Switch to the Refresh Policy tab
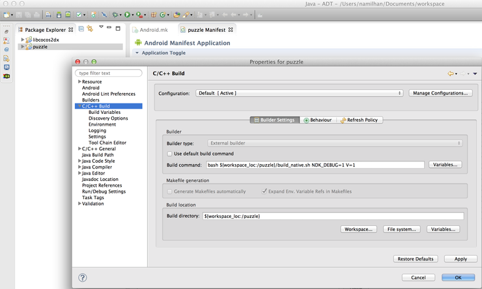 359,120
